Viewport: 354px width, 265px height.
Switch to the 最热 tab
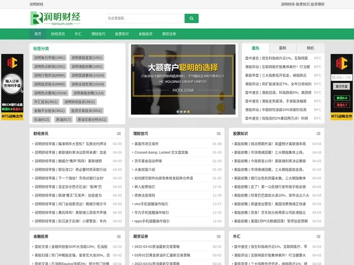point(256,48)
